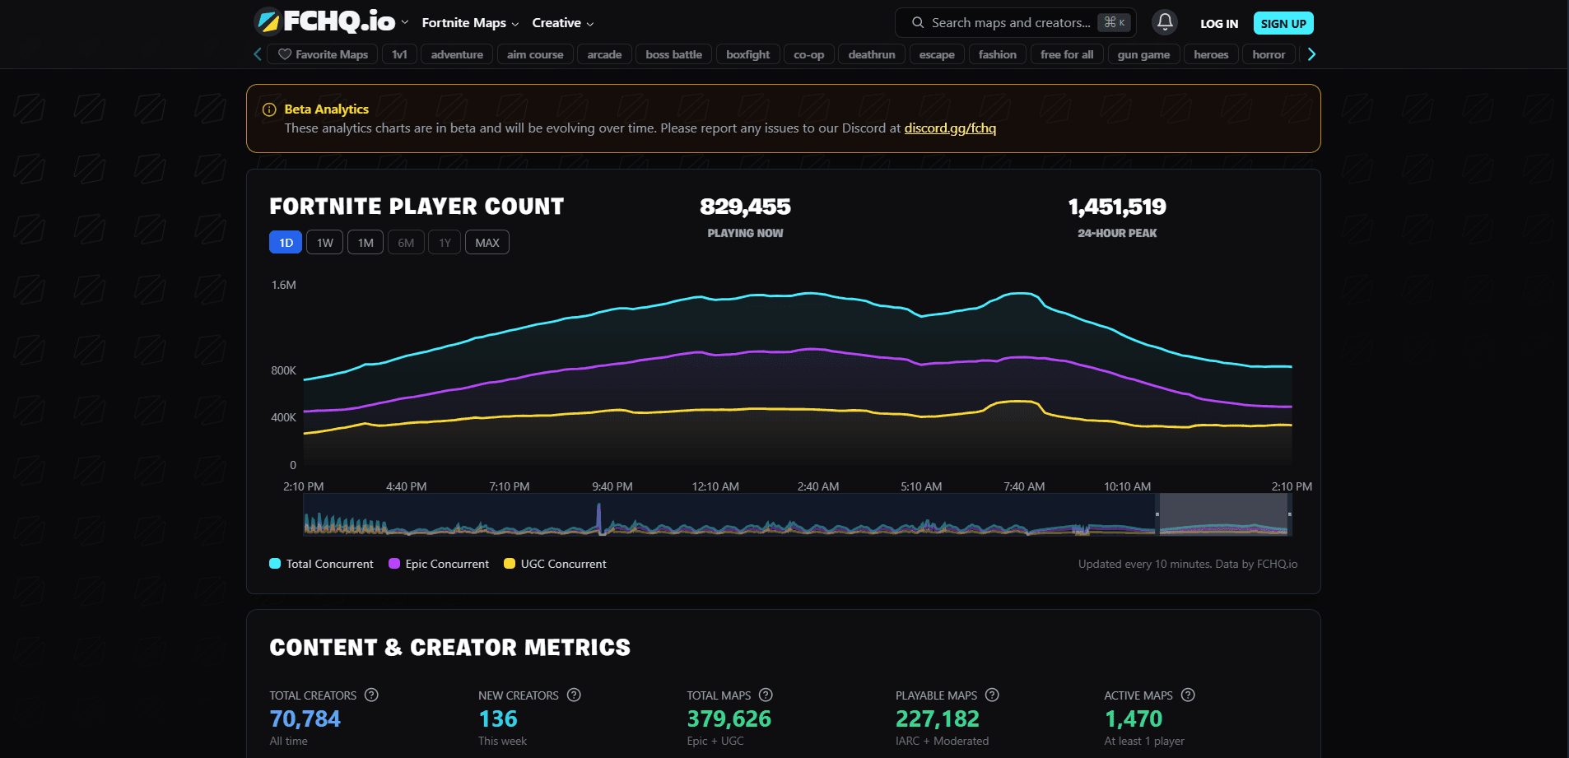Viewport: 1569px width, 758px height.
Task: Click the Favorite Maps heart tag
Action: (324, 54)
